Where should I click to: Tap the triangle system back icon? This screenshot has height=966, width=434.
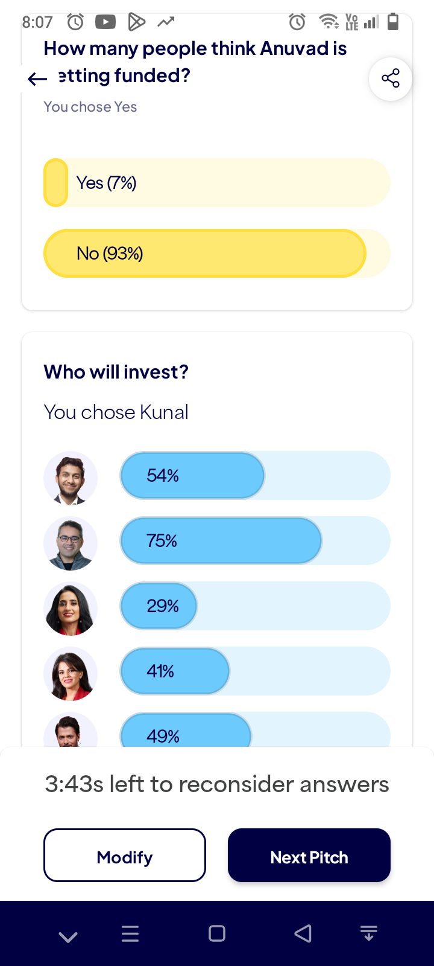(x=303, y=934)
